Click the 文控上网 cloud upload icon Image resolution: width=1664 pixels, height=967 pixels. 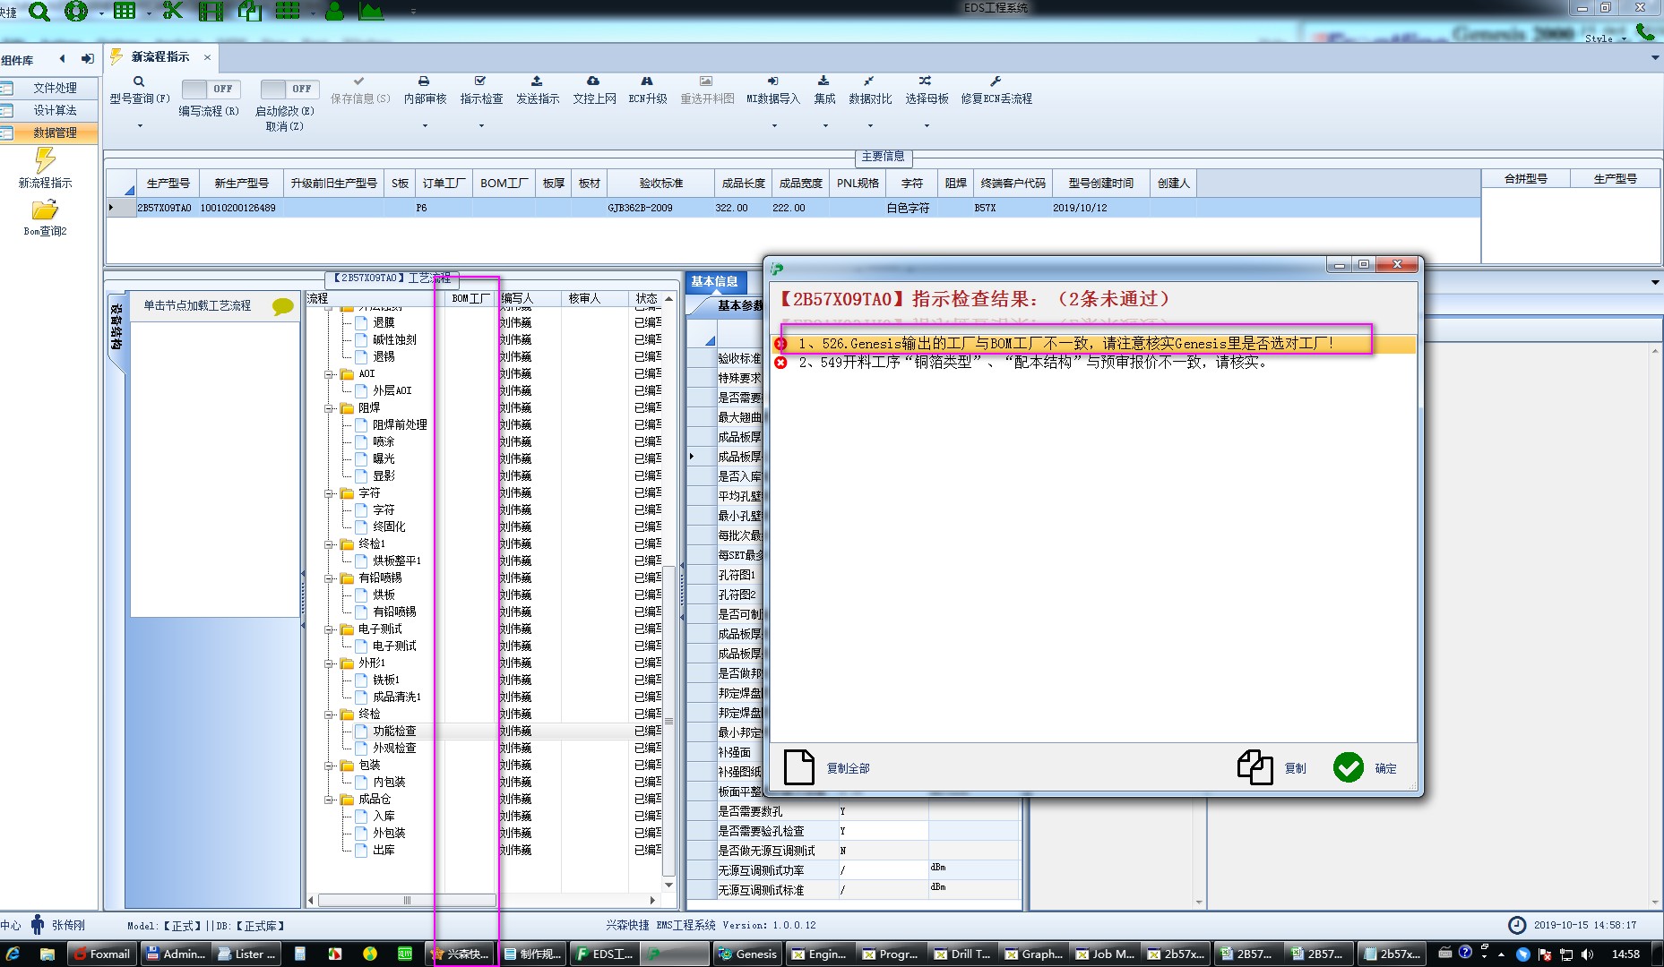pos(593,81)
